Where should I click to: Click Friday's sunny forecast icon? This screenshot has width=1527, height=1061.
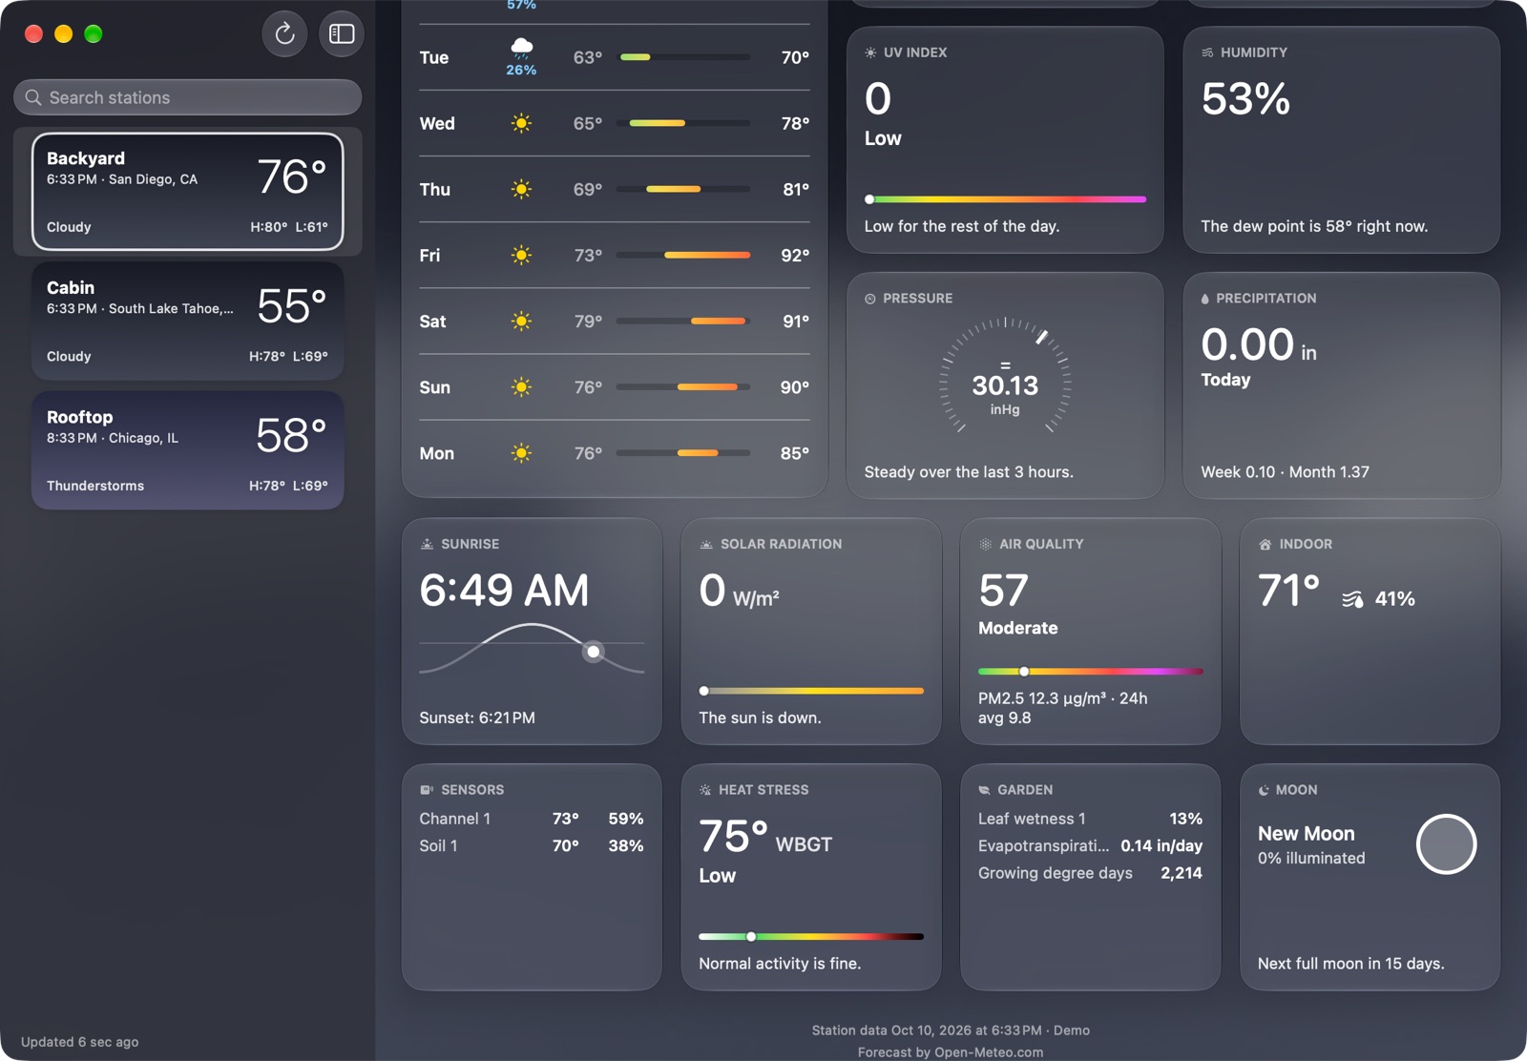click(521, 255)
